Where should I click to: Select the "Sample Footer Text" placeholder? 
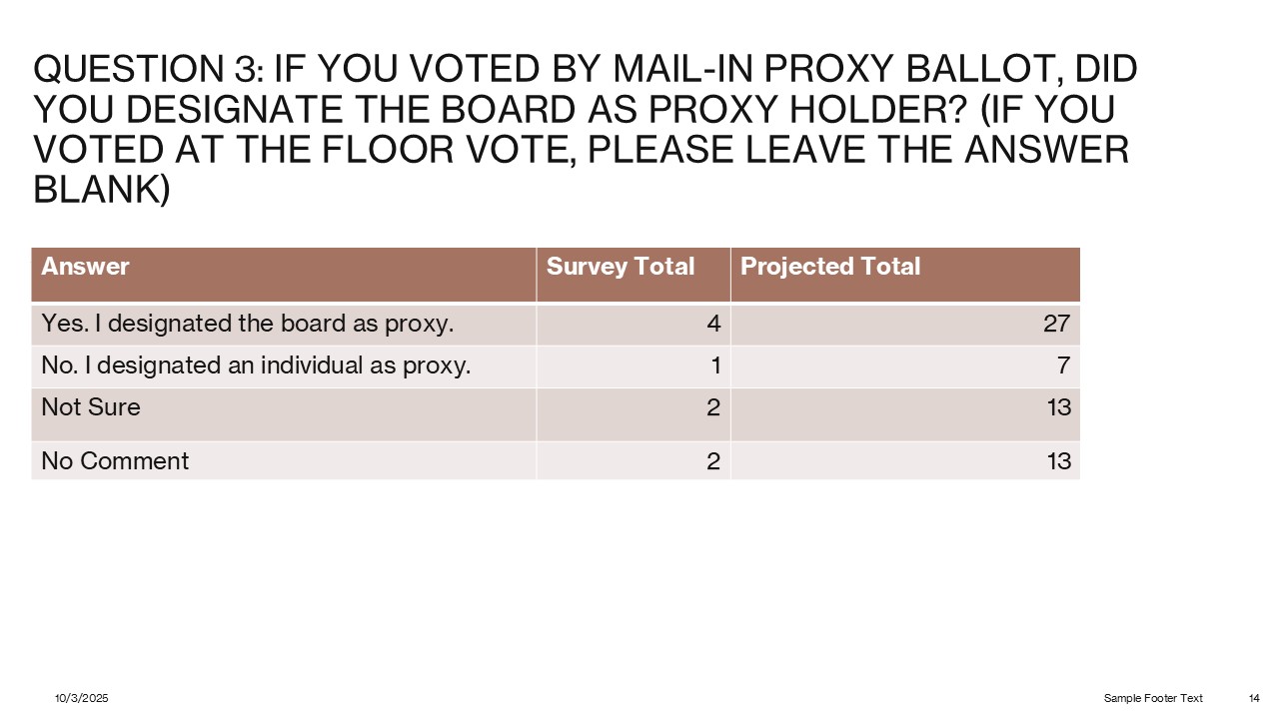click(x=1153, y=698)
